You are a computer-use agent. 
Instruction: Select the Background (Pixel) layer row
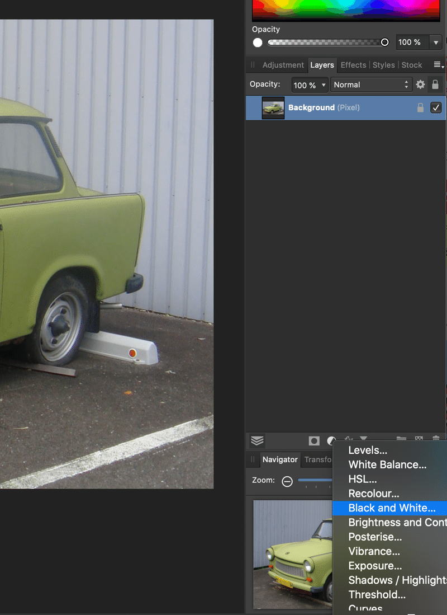[x=345, y=108]
